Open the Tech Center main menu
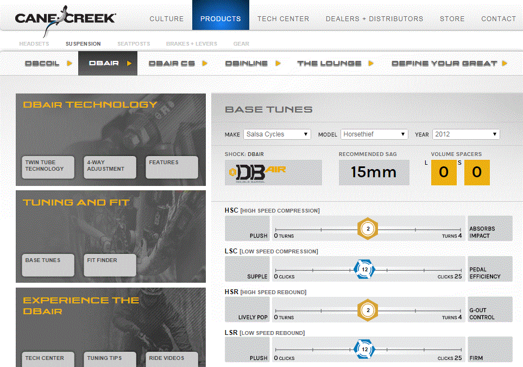523x367 pixels. (x=283, y=18)
